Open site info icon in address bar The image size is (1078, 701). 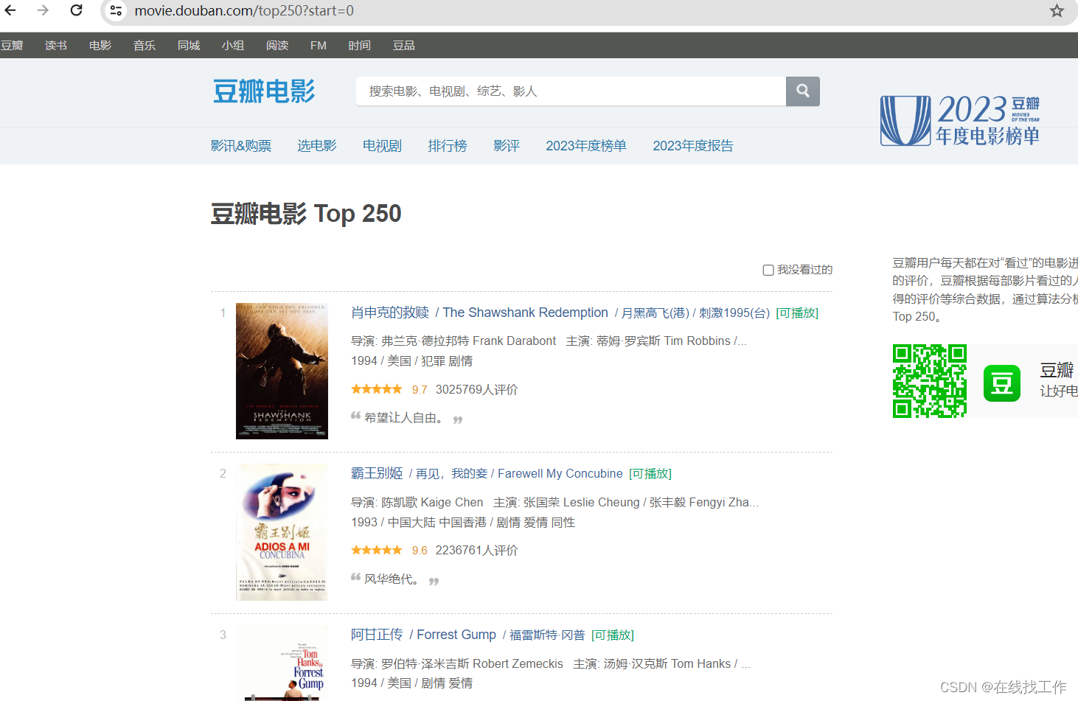pos(116,10)
